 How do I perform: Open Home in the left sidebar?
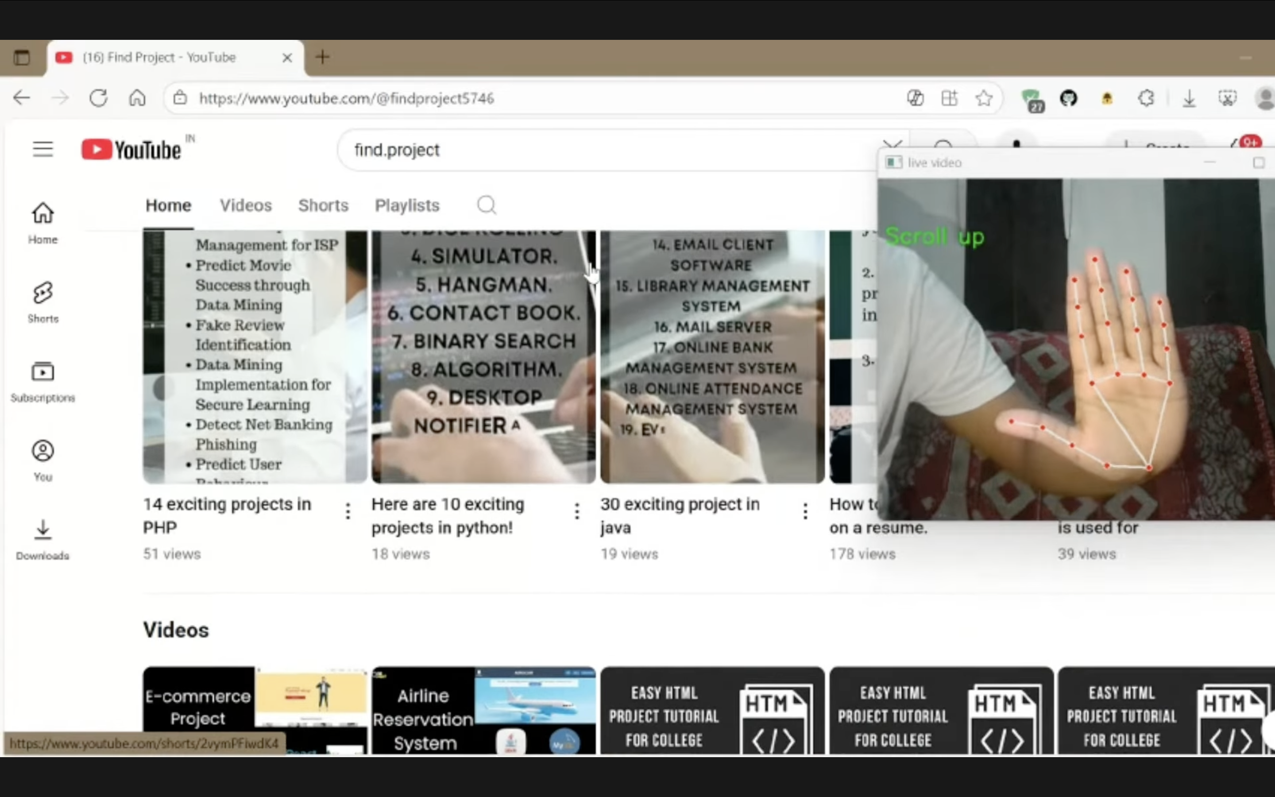42,224
